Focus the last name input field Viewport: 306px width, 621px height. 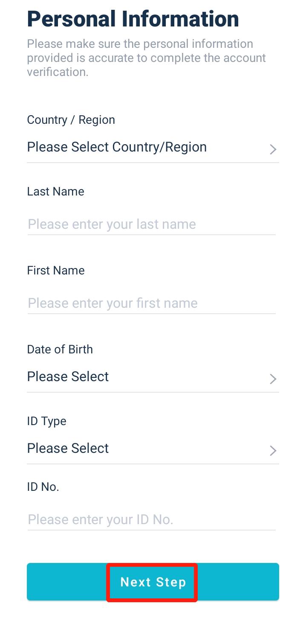[151, 224]
